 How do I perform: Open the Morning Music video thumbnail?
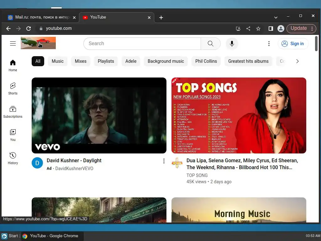click(239, 210)
